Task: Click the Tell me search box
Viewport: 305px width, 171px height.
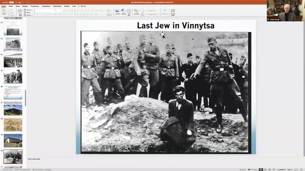Action: (82, 6)
